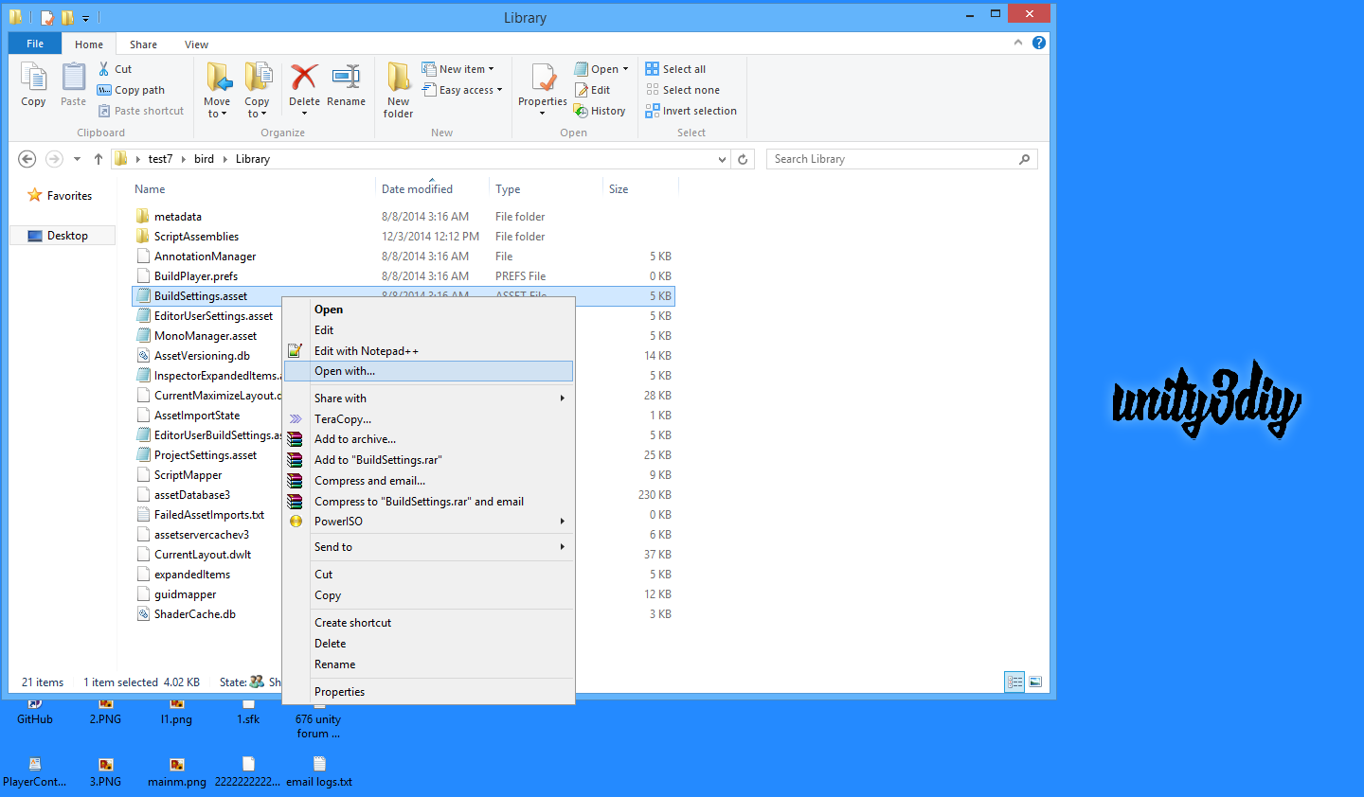
Task: Click the email logs.txt desktop icon
Action: 319,772
